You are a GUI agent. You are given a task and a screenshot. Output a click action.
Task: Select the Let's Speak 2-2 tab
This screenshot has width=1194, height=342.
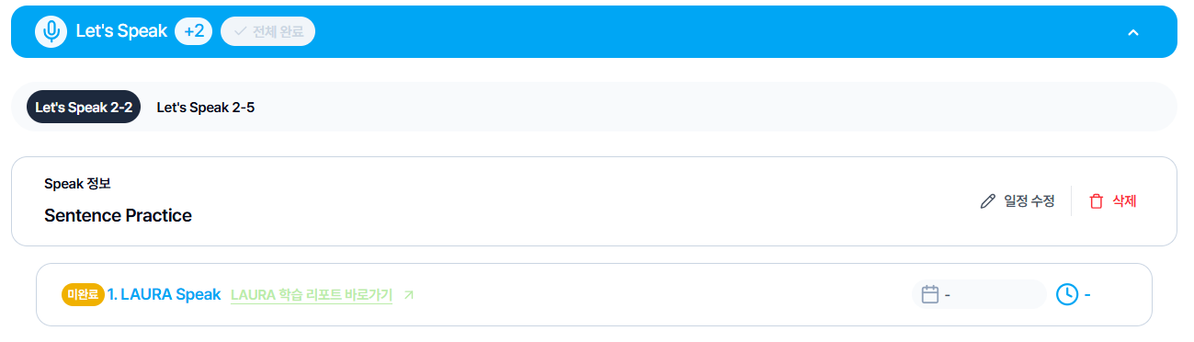coord(84,108)
